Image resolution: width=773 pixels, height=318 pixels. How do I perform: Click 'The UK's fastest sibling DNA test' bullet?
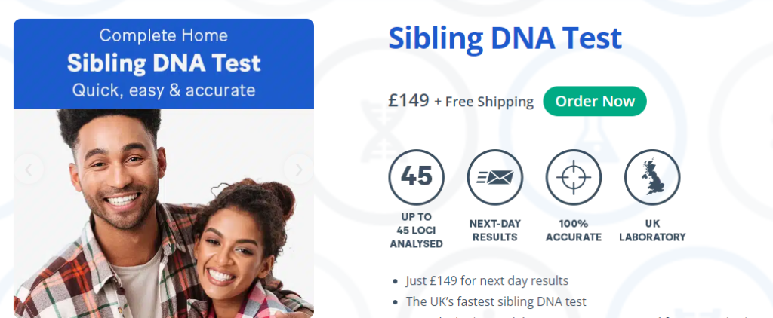pos(495,301)
